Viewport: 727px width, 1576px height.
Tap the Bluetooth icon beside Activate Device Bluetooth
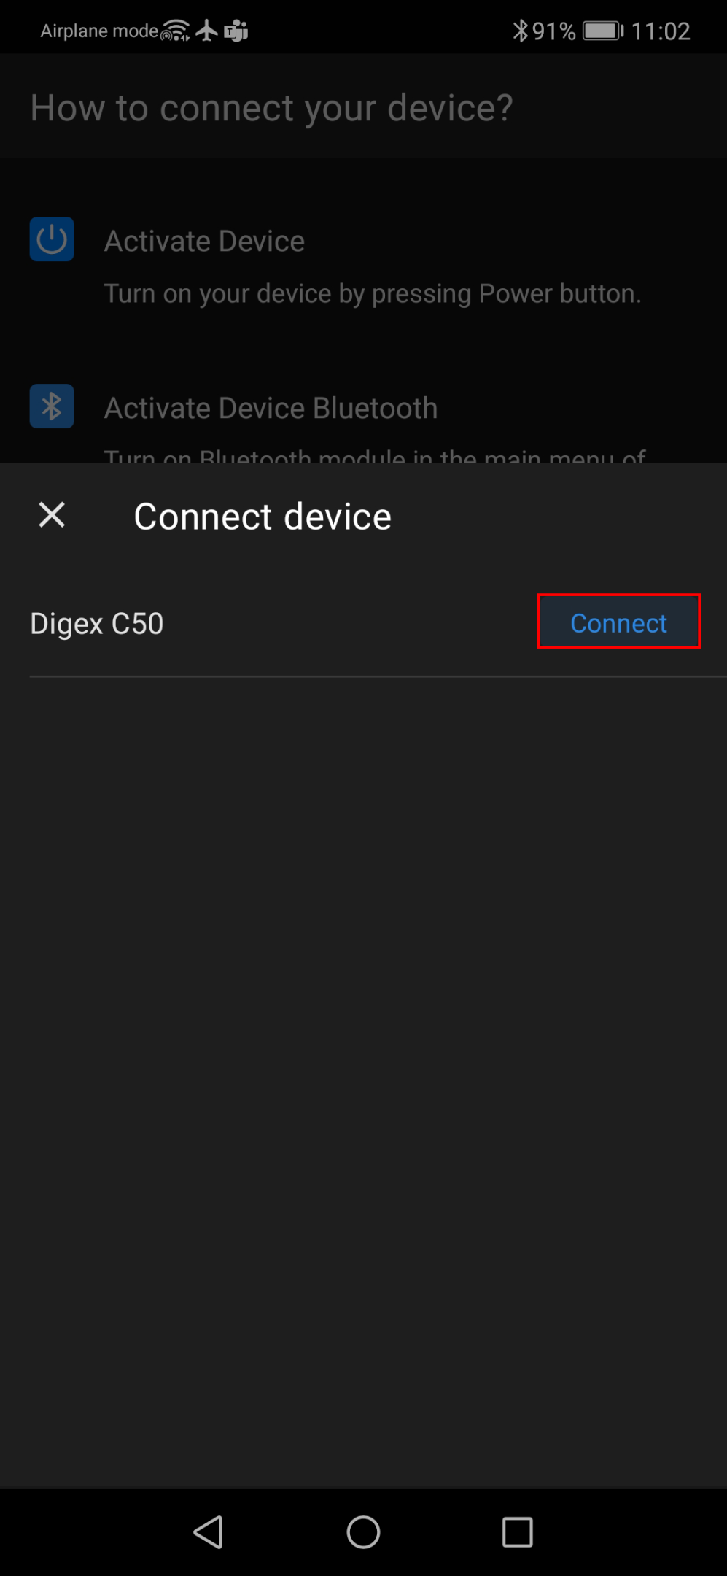[52, 406]
